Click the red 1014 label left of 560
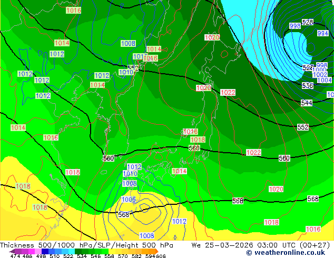This screenshot has width=334, height=258. pos(179,171)
